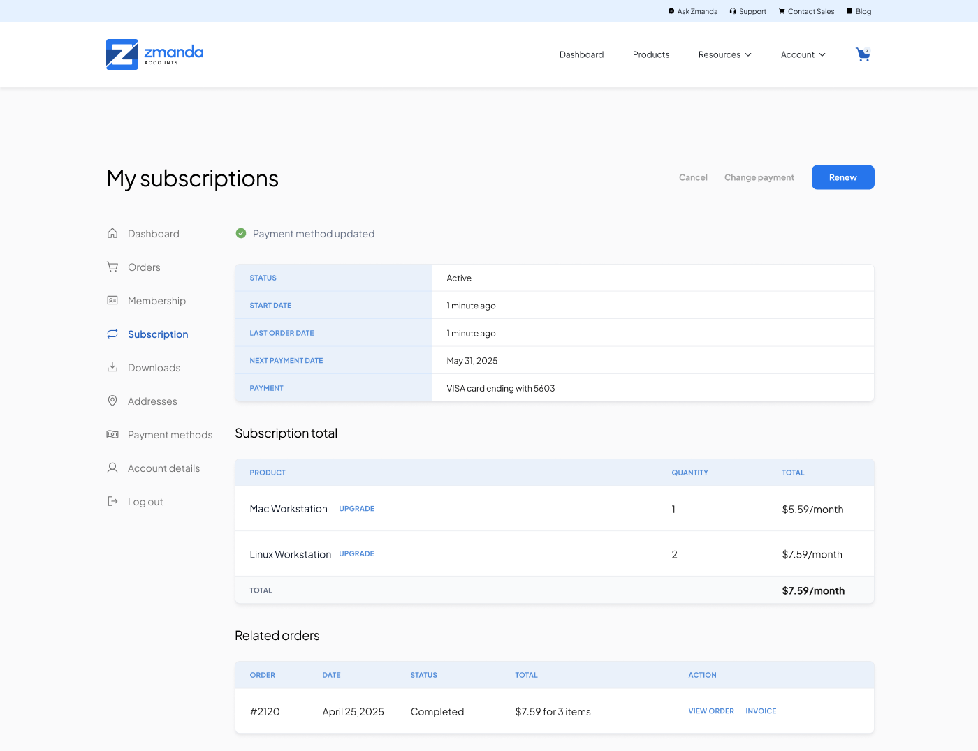Click the Subscription loop icon
Screen dimensions: 978x751
coord(112,334)
